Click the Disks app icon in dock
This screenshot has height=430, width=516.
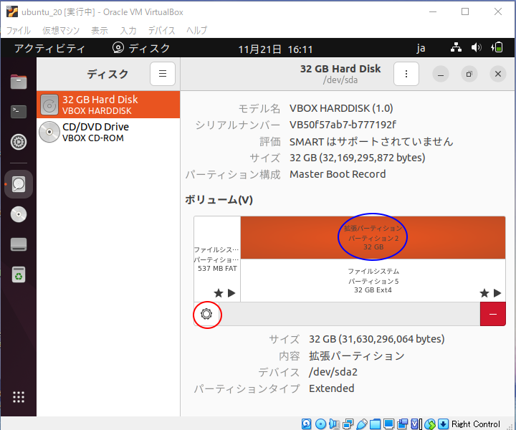[x=19, y=184]
